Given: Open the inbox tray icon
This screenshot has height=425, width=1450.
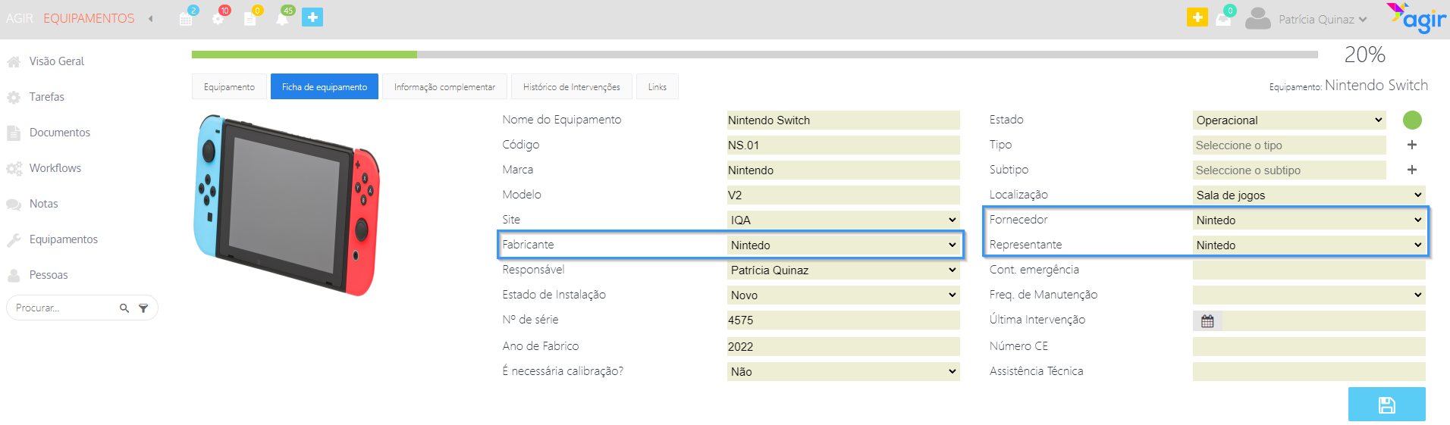Looking at the screenshot, I should (1223, 19).
